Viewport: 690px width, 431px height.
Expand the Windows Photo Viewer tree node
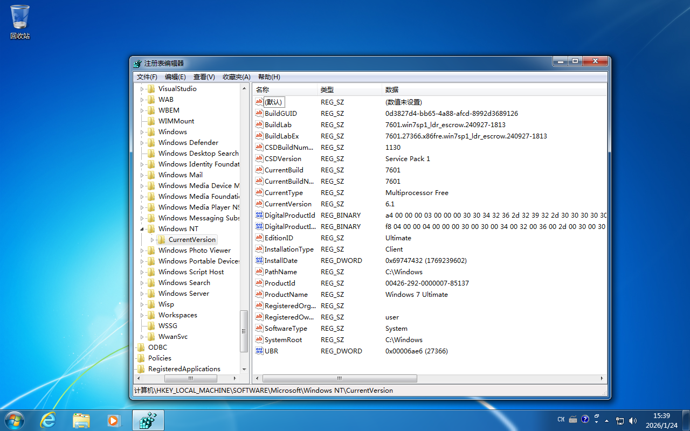pos(143,250)
